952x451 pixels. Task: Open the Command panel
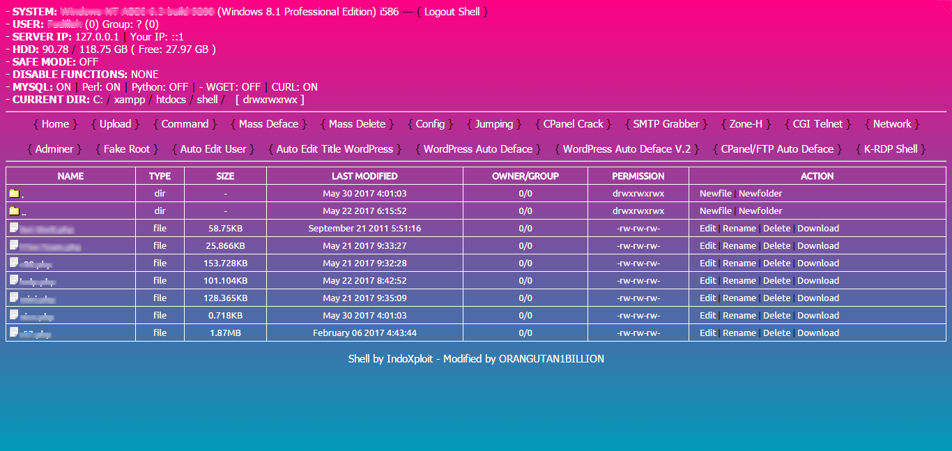coord(185,124)
